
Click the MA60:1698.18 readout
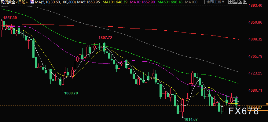pos(170,2)
